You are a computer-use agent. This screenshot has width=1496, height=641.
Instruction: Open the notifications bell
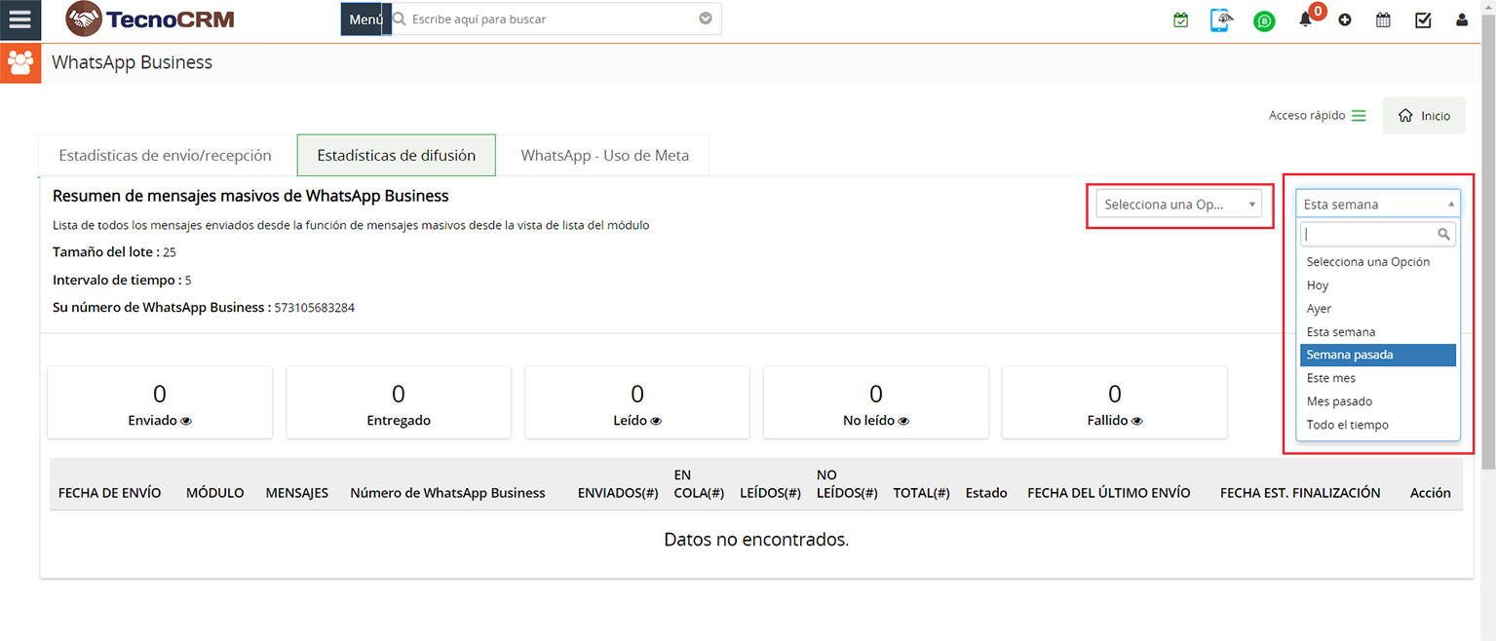click(1305, 20)
